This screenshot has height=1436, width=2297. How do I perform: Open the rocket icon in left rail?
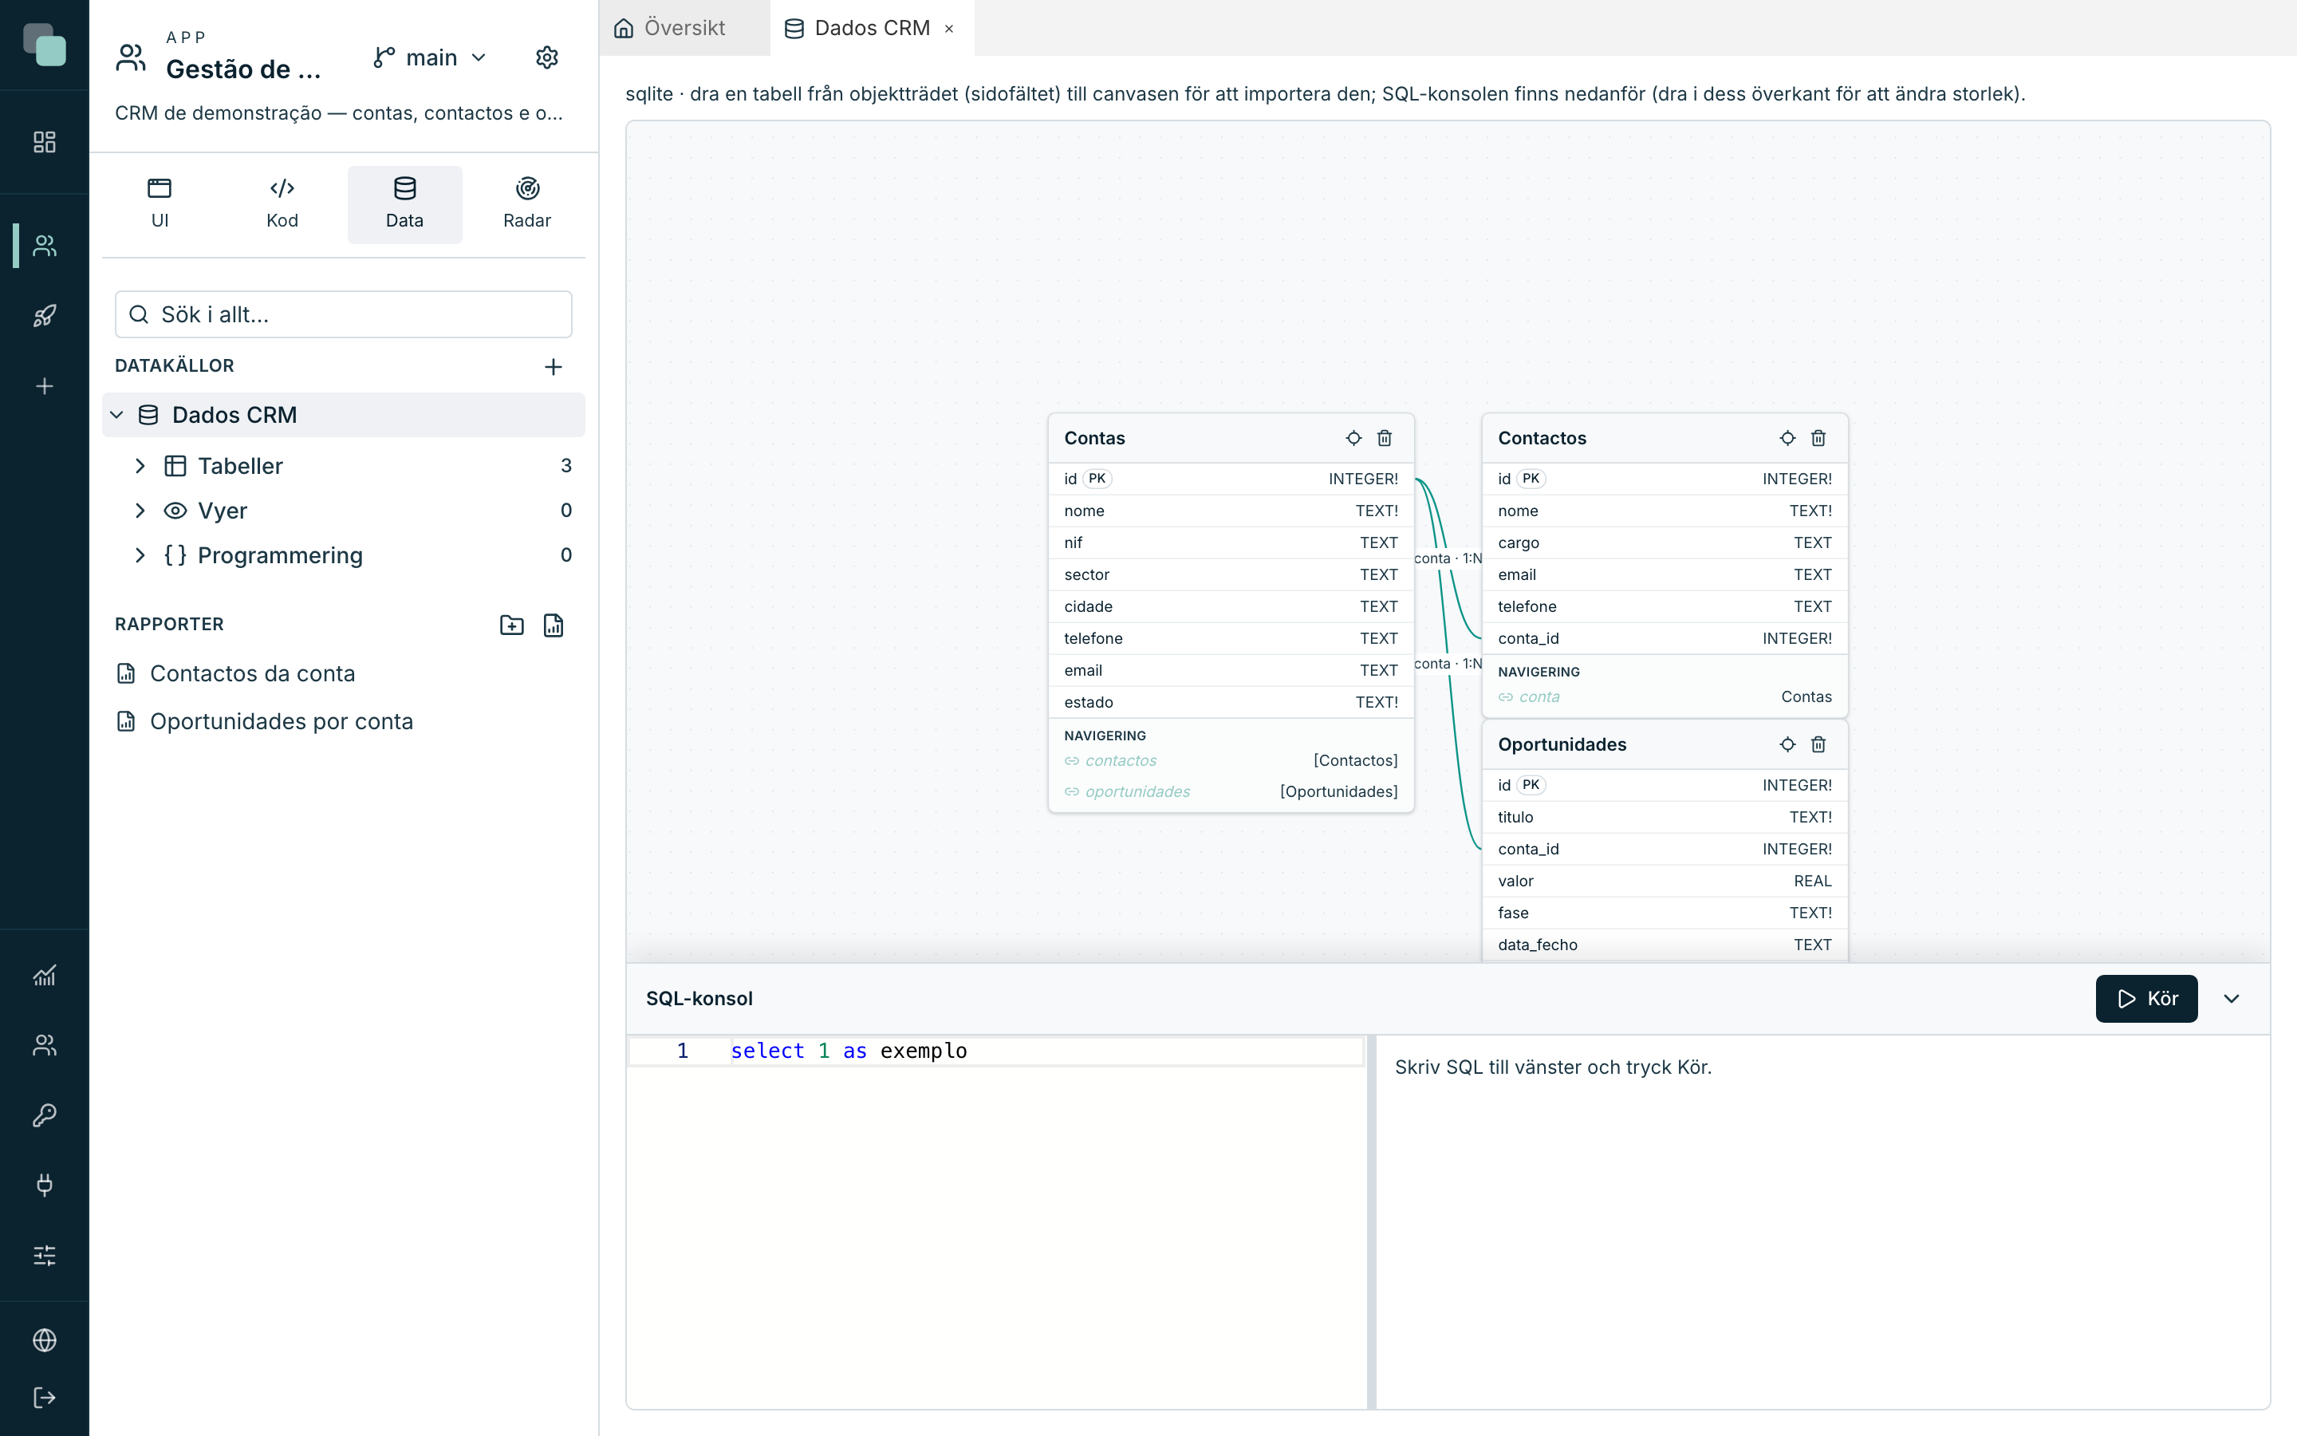[45, 315]
